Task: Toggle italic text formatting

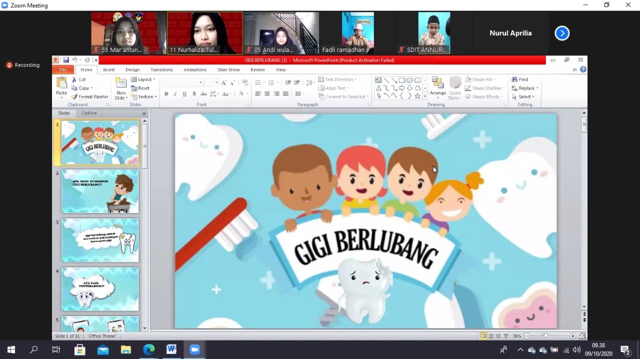Action: pyautogui.click(x=175, y=94)
